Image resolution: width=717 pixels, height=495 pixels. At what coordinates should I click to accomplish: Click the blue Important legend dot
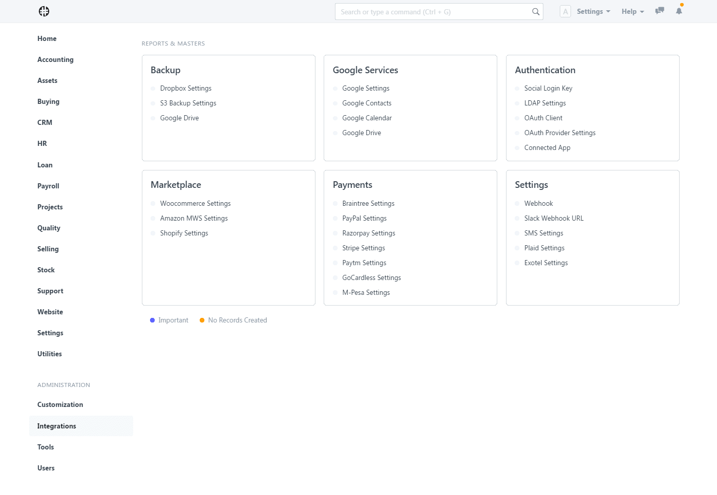click(x=152, y=320)
